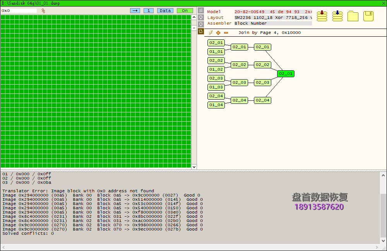Select the second-column 02_02 node
Viewport: 387px width, 251px height.
(240, 64)
